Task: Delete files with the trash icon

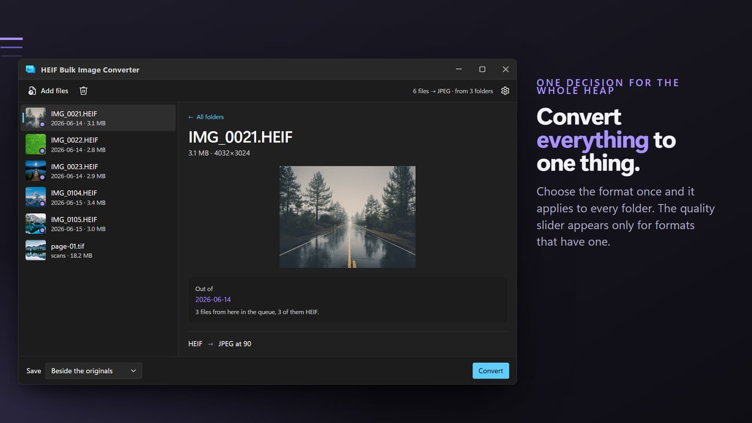Action: (83, 91)
